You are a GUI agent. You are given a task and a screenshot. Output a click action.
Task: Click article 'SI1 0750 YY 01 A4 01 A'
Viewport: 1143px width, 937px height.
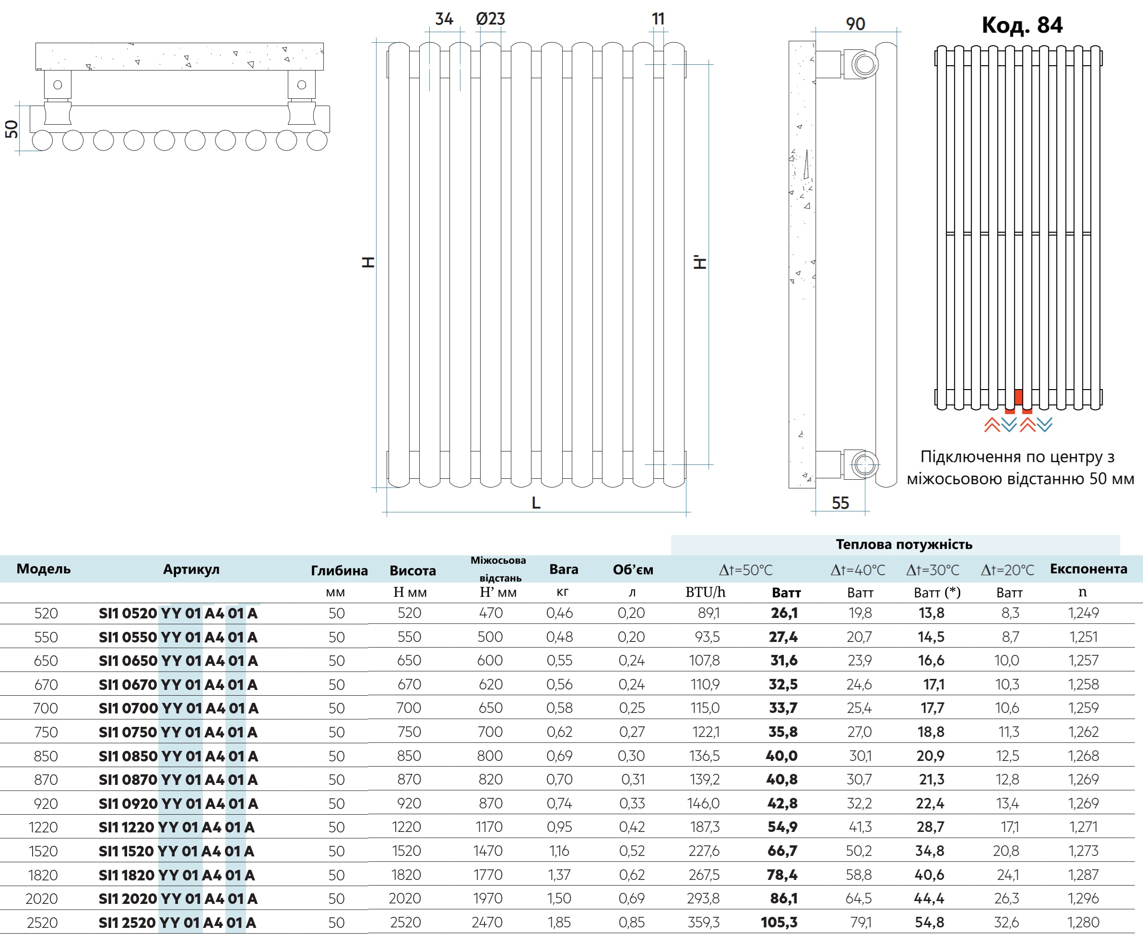[x=178, y=733]
